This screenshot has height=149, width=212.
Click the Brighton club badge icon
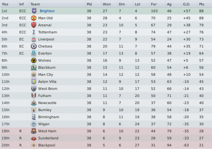tap(34, 11)
